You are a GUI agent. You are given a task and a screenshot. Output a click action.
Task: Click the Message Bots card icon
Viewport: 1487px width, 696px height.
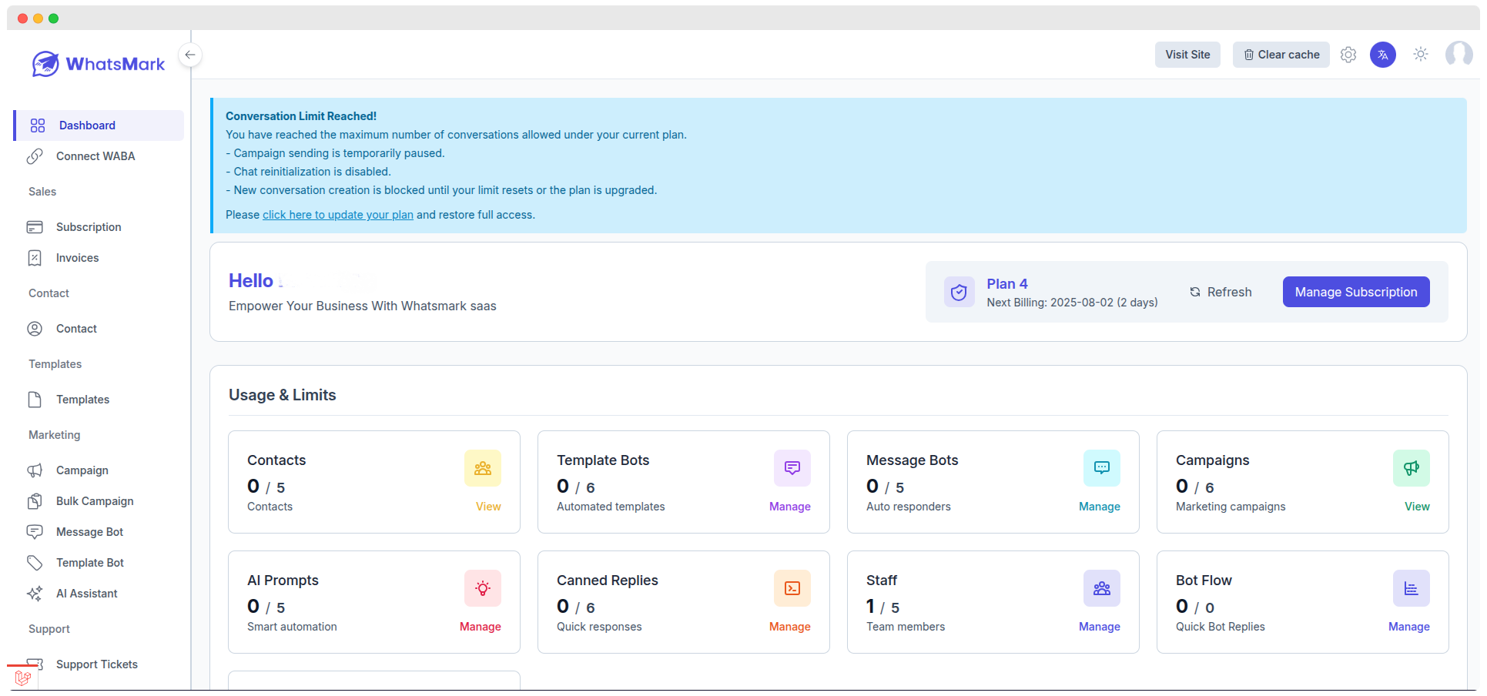[x=1102, y=468]
